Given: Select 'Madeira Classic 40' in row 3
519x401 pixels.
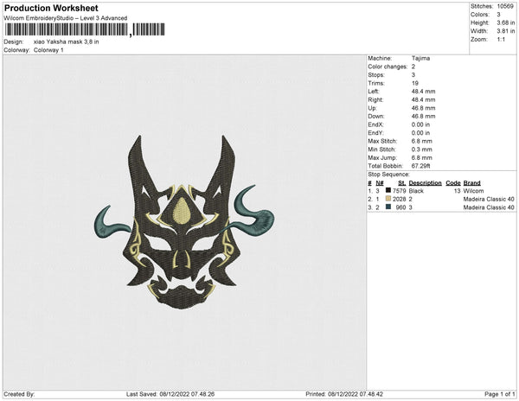Looking at the screenshot, I should [489, 207].
